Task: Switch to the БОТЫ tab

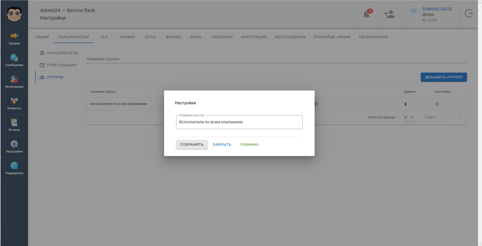Action: [150, 37]
